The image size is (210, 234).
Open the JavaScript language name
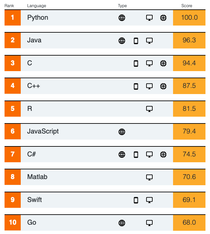pyautogui.click(x=43, y=132)
